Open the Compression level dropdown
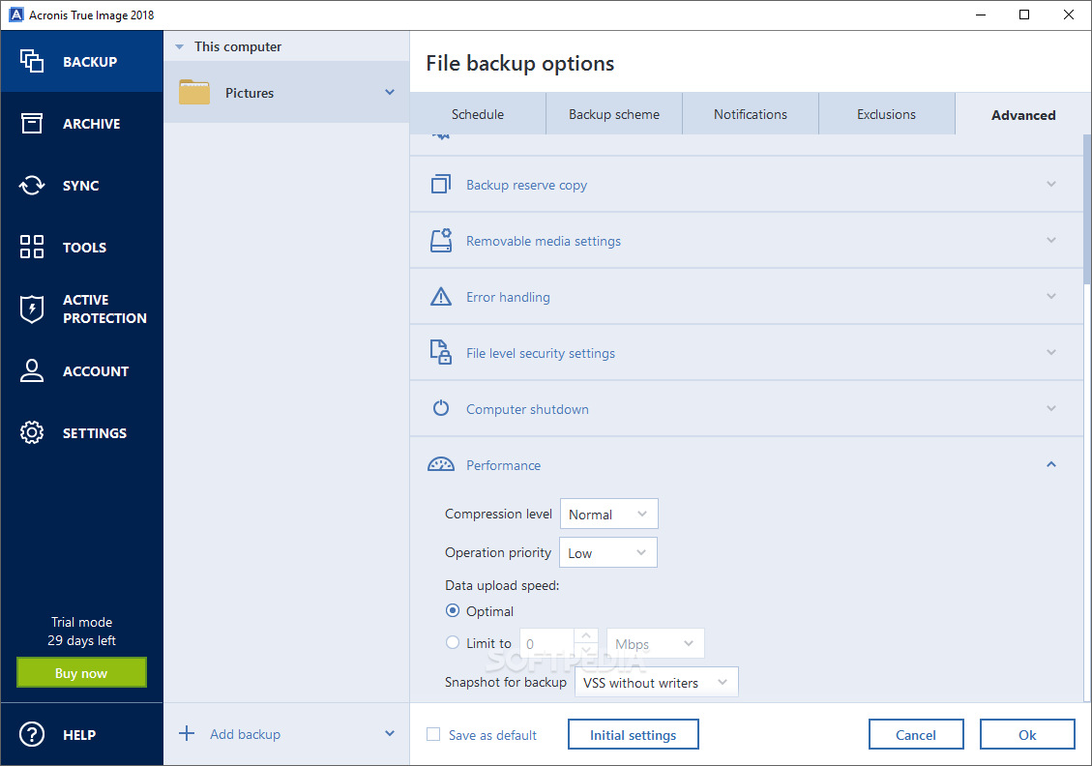The height and width of the screenshot is (766, 1092). click(609, 515)
